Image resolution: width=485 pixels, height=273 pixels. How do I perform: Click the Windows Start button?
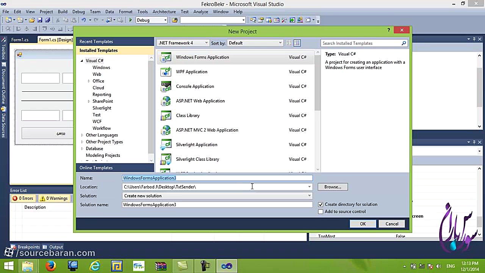tap(8, 266)
